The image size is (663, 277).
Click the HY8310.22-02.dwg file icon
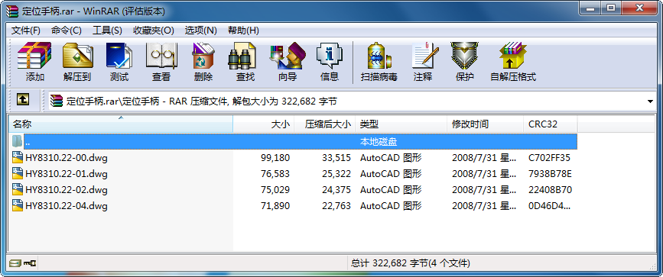point(18,189)
